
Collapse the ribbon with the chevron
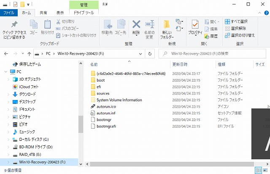point(259,13)
